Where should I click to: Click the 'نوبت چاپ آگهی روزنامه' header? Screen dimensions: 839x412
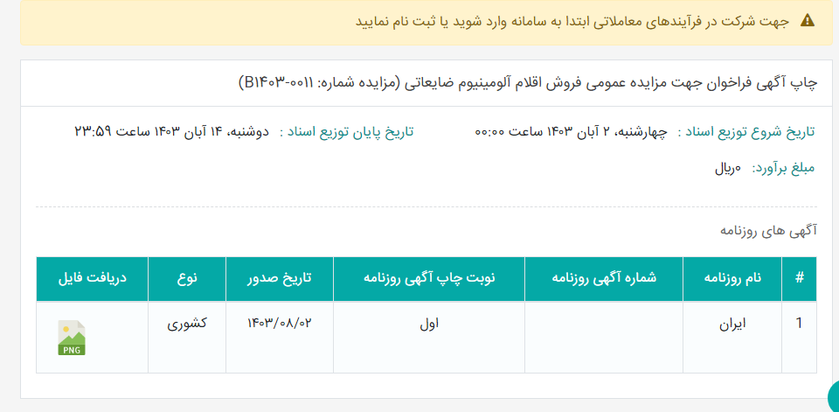429,278
